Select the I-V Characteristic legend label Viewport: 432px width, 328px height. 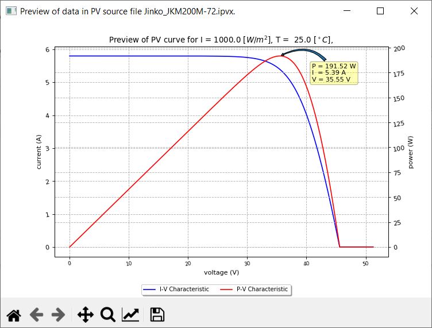tap(184, 290)
